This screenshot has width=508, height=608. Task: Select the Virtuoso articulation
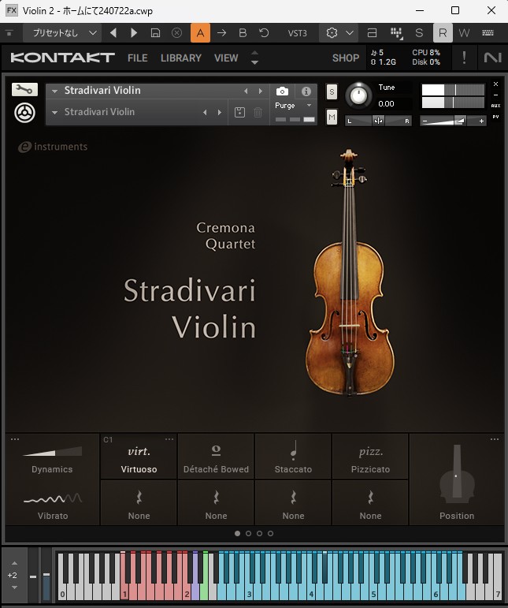[x=139, y=457]
